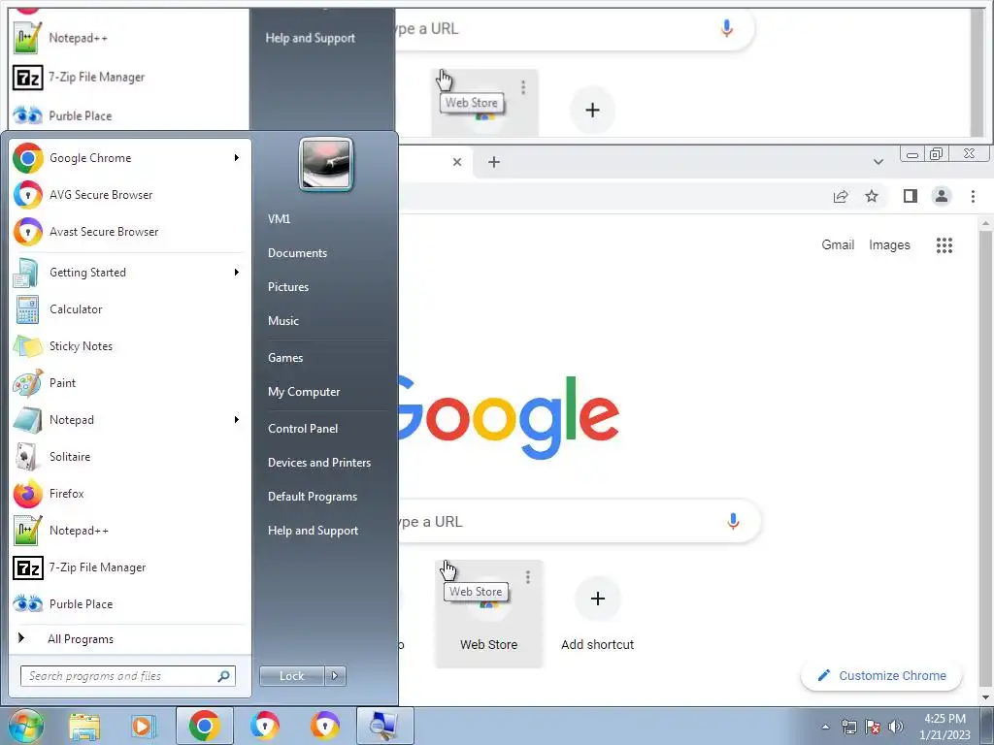Image resolution: width=994 pixels, height=745 pixels.
Task: Open Web Store shortcut tile in lower window
Action: (x=489, y=614)
